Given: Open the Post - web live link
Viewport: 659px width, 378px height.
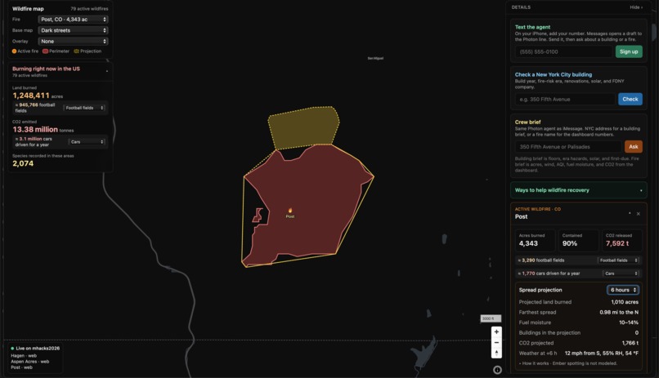Looking at the screenshot, I should coord(21,367).
